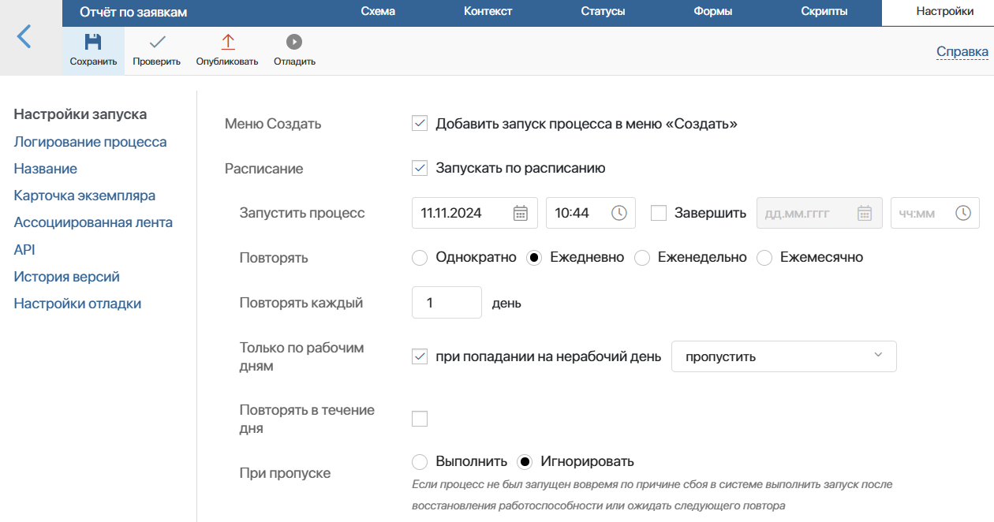Screen dimensions: 994x522
Task: Click the Отчёт по заявкам title
Action: click(133, 12)
